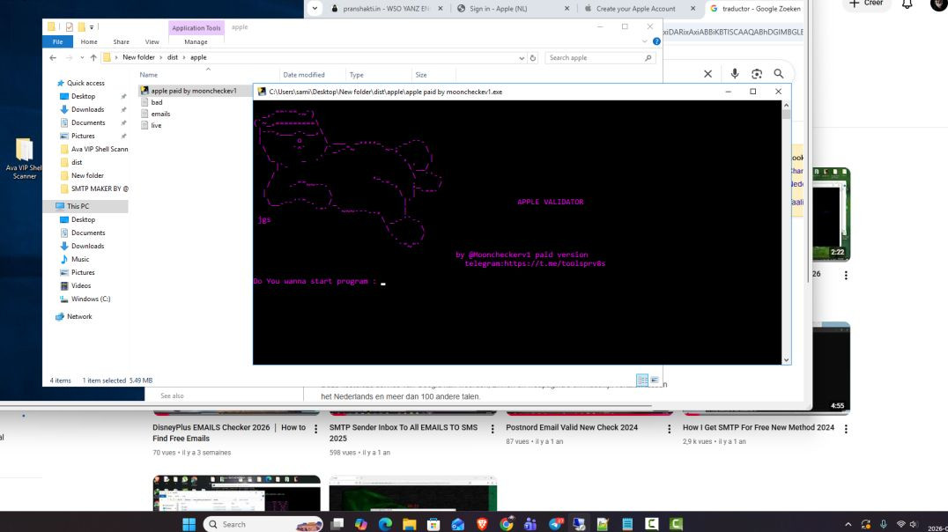Image resolution: width=948 pixels, height=532 pixels.
Task: Open the Windows Start menu
Action: coord(189,524)
